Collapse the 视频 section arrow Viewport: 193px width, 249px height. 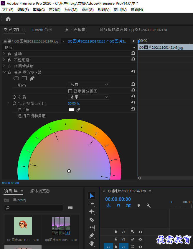coord(134,48)
